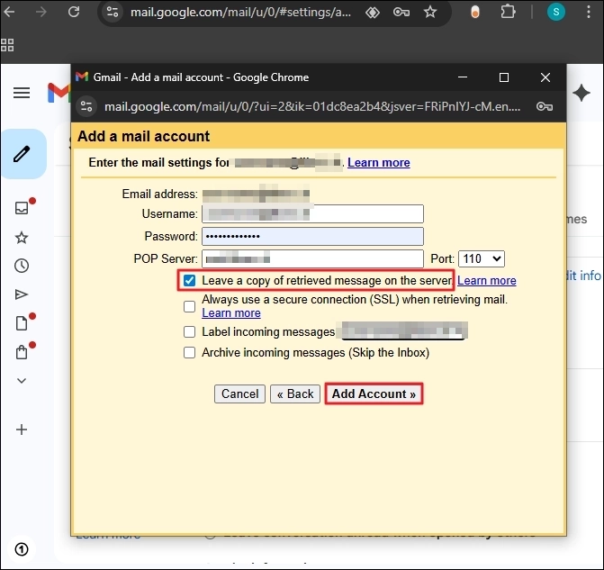Expand the More chevron in Gmail sidebar
The height and width of the screenshot is (570, 604).
tap(22, 381)
